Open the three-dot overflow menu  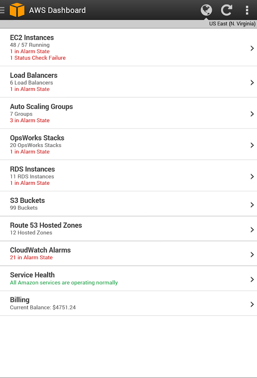[x=247, y=10]
